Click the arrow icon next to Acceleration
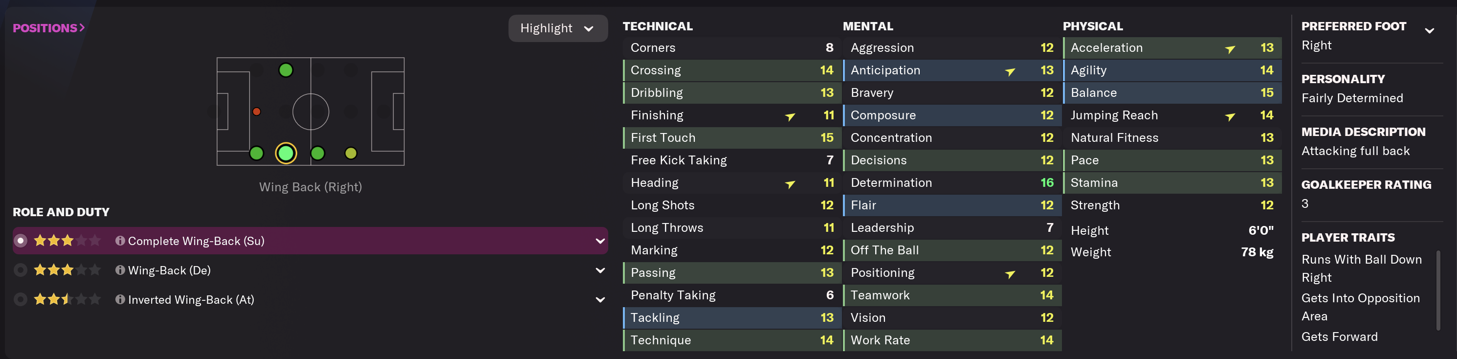 point(1230,49)
